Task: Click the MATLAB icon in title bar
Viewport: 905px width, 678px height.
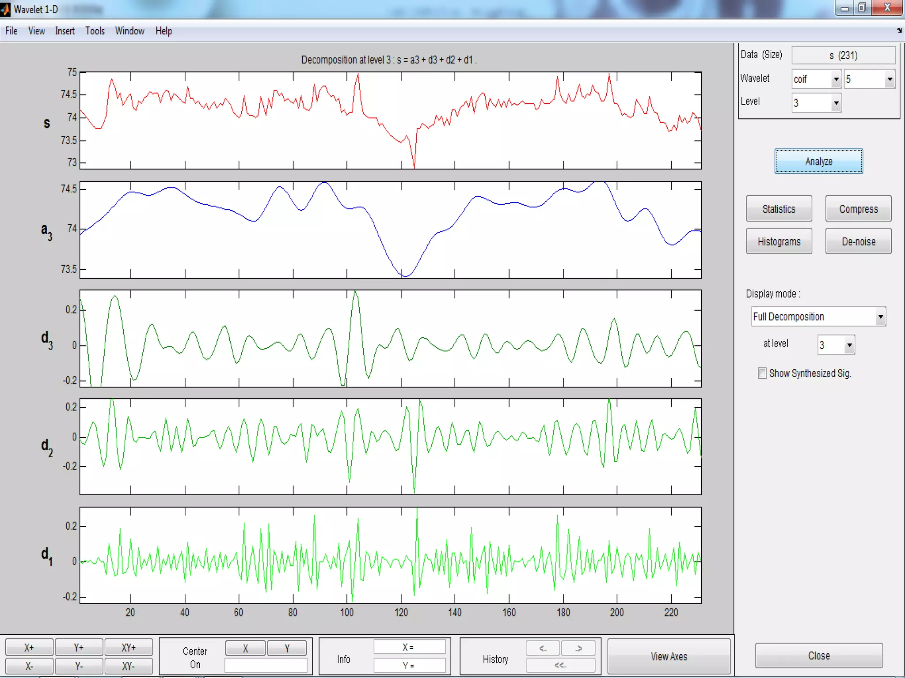Action: (5, 9)
